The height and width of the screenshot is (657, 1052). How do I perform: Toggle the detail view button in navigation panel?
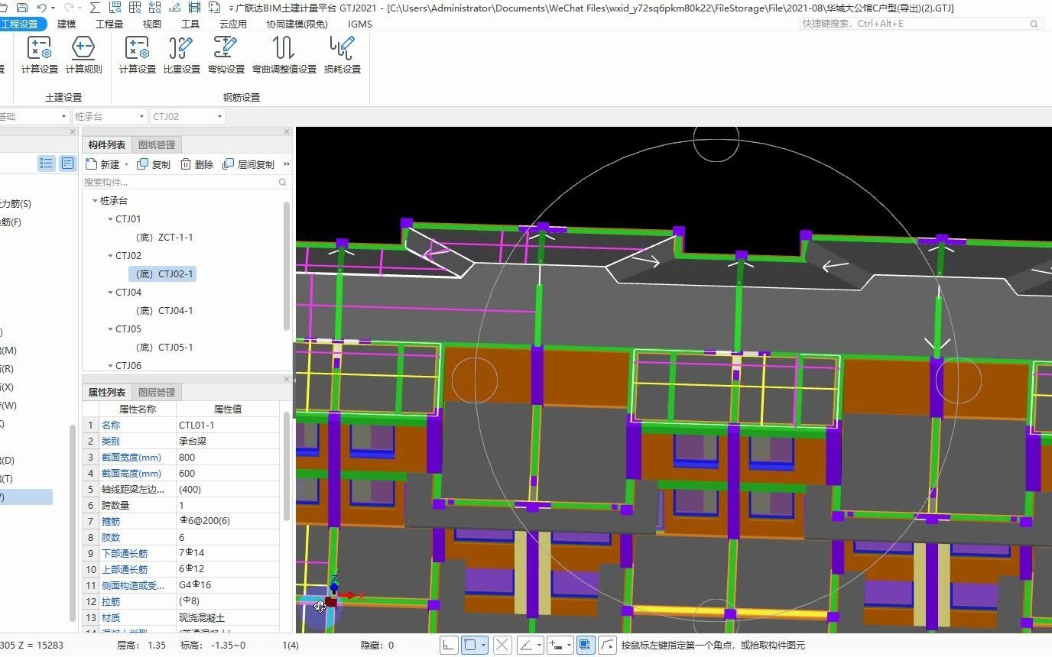click(68, 163)
